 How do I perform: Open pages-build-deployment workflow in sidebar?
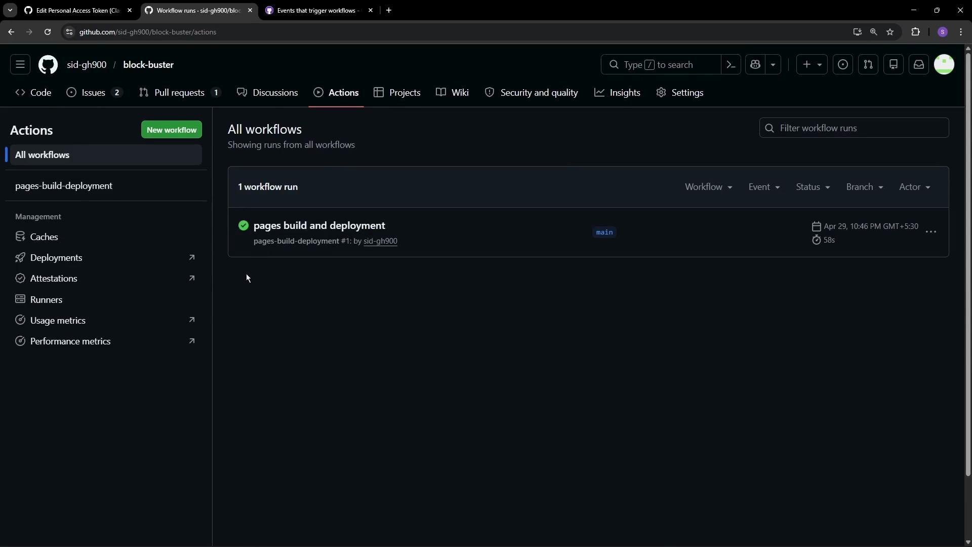coord(106,186)
